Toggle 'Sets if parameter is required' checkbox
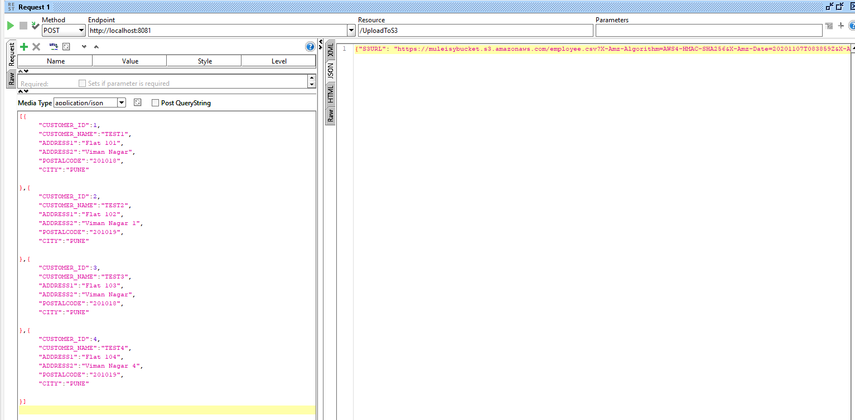Viewport: 855px width, 420px height. point(83,84)
